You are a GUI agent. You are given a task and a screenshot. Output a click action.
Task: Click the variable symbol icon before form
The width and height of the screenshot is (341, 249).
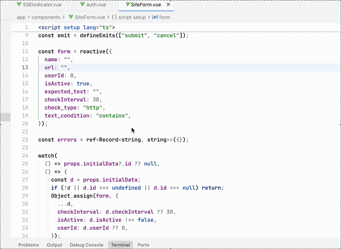click(x=155, y=17)
